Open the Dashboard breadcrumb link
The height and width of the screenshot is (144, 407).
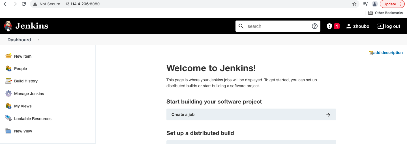19,40
